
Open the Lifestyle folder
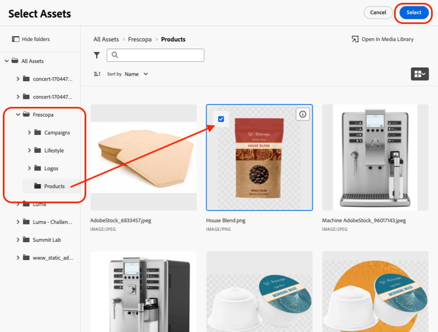[x=54, y=150]
